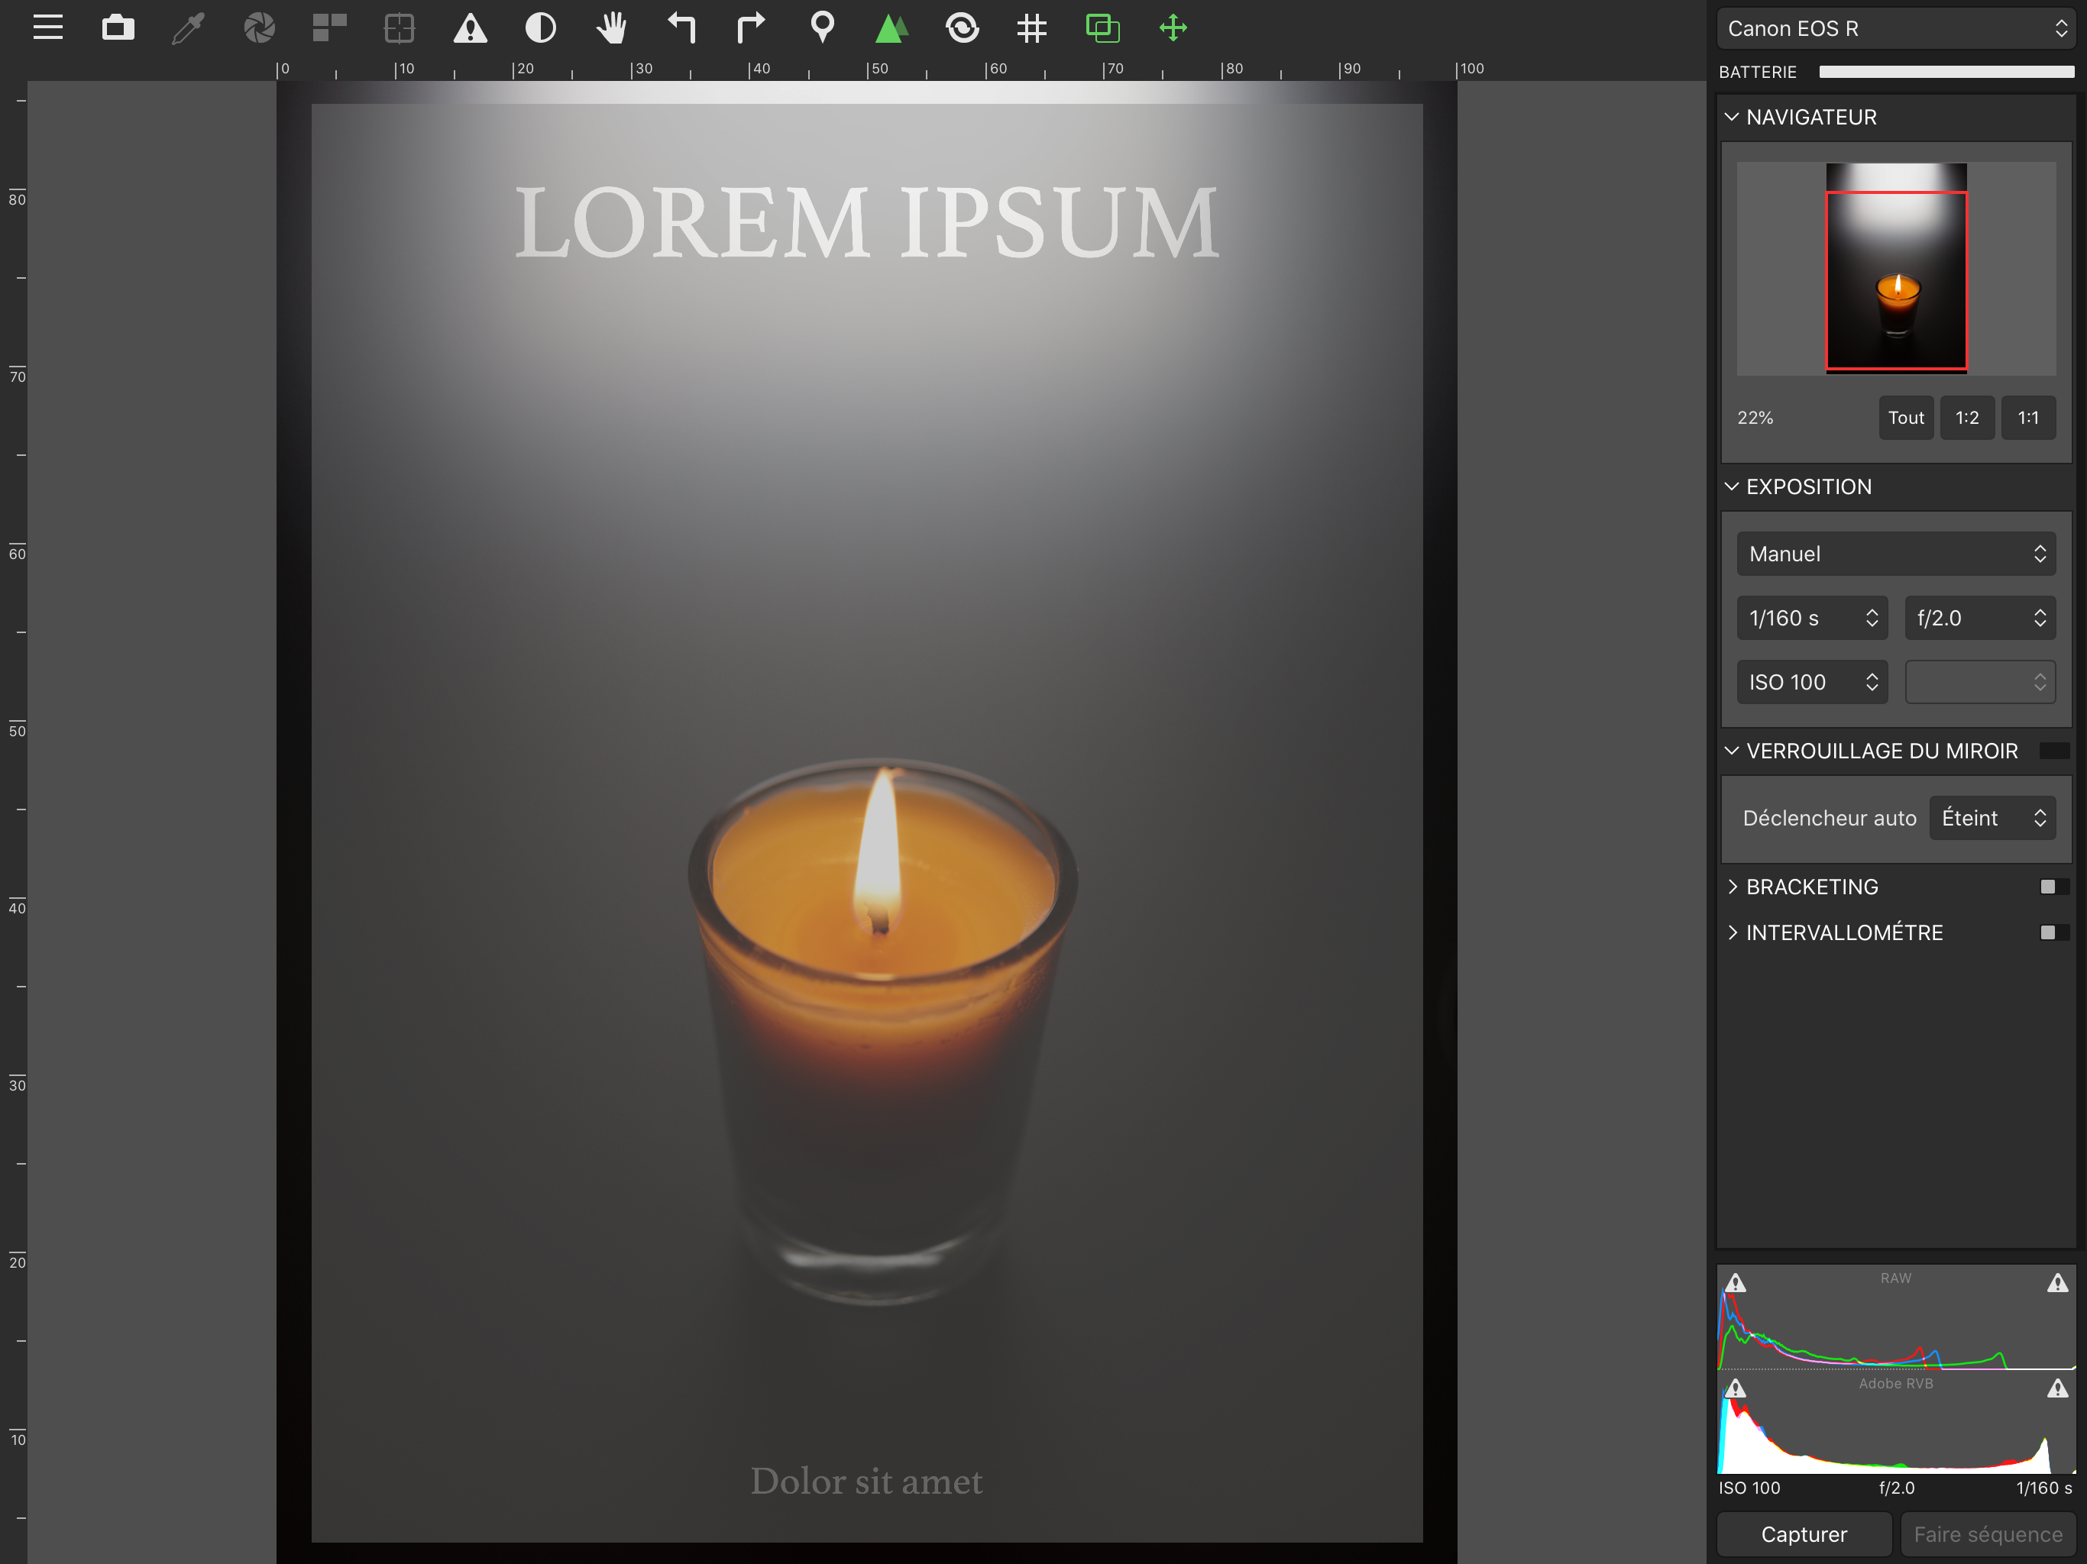Click Adobe RVB histogram highlight warning icon
2087x1564 pixels.
2058,1388
